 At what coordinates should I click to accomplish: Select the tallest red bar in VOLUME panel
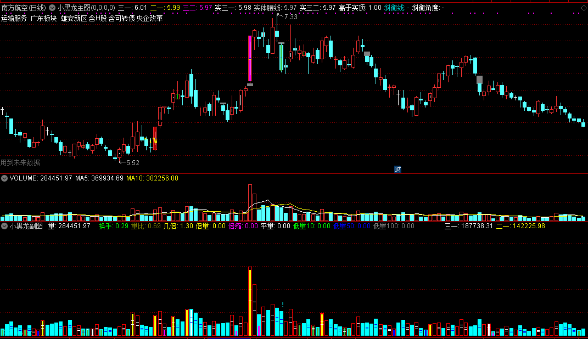coord(250,202)
